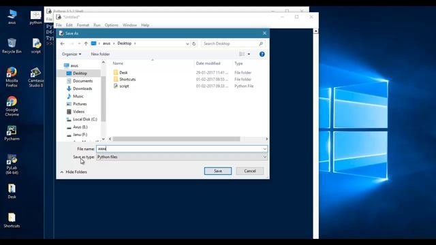436x245 pixels.
Task: Click the asus breadcrumb in address bar
Action: tap(106, 44)
